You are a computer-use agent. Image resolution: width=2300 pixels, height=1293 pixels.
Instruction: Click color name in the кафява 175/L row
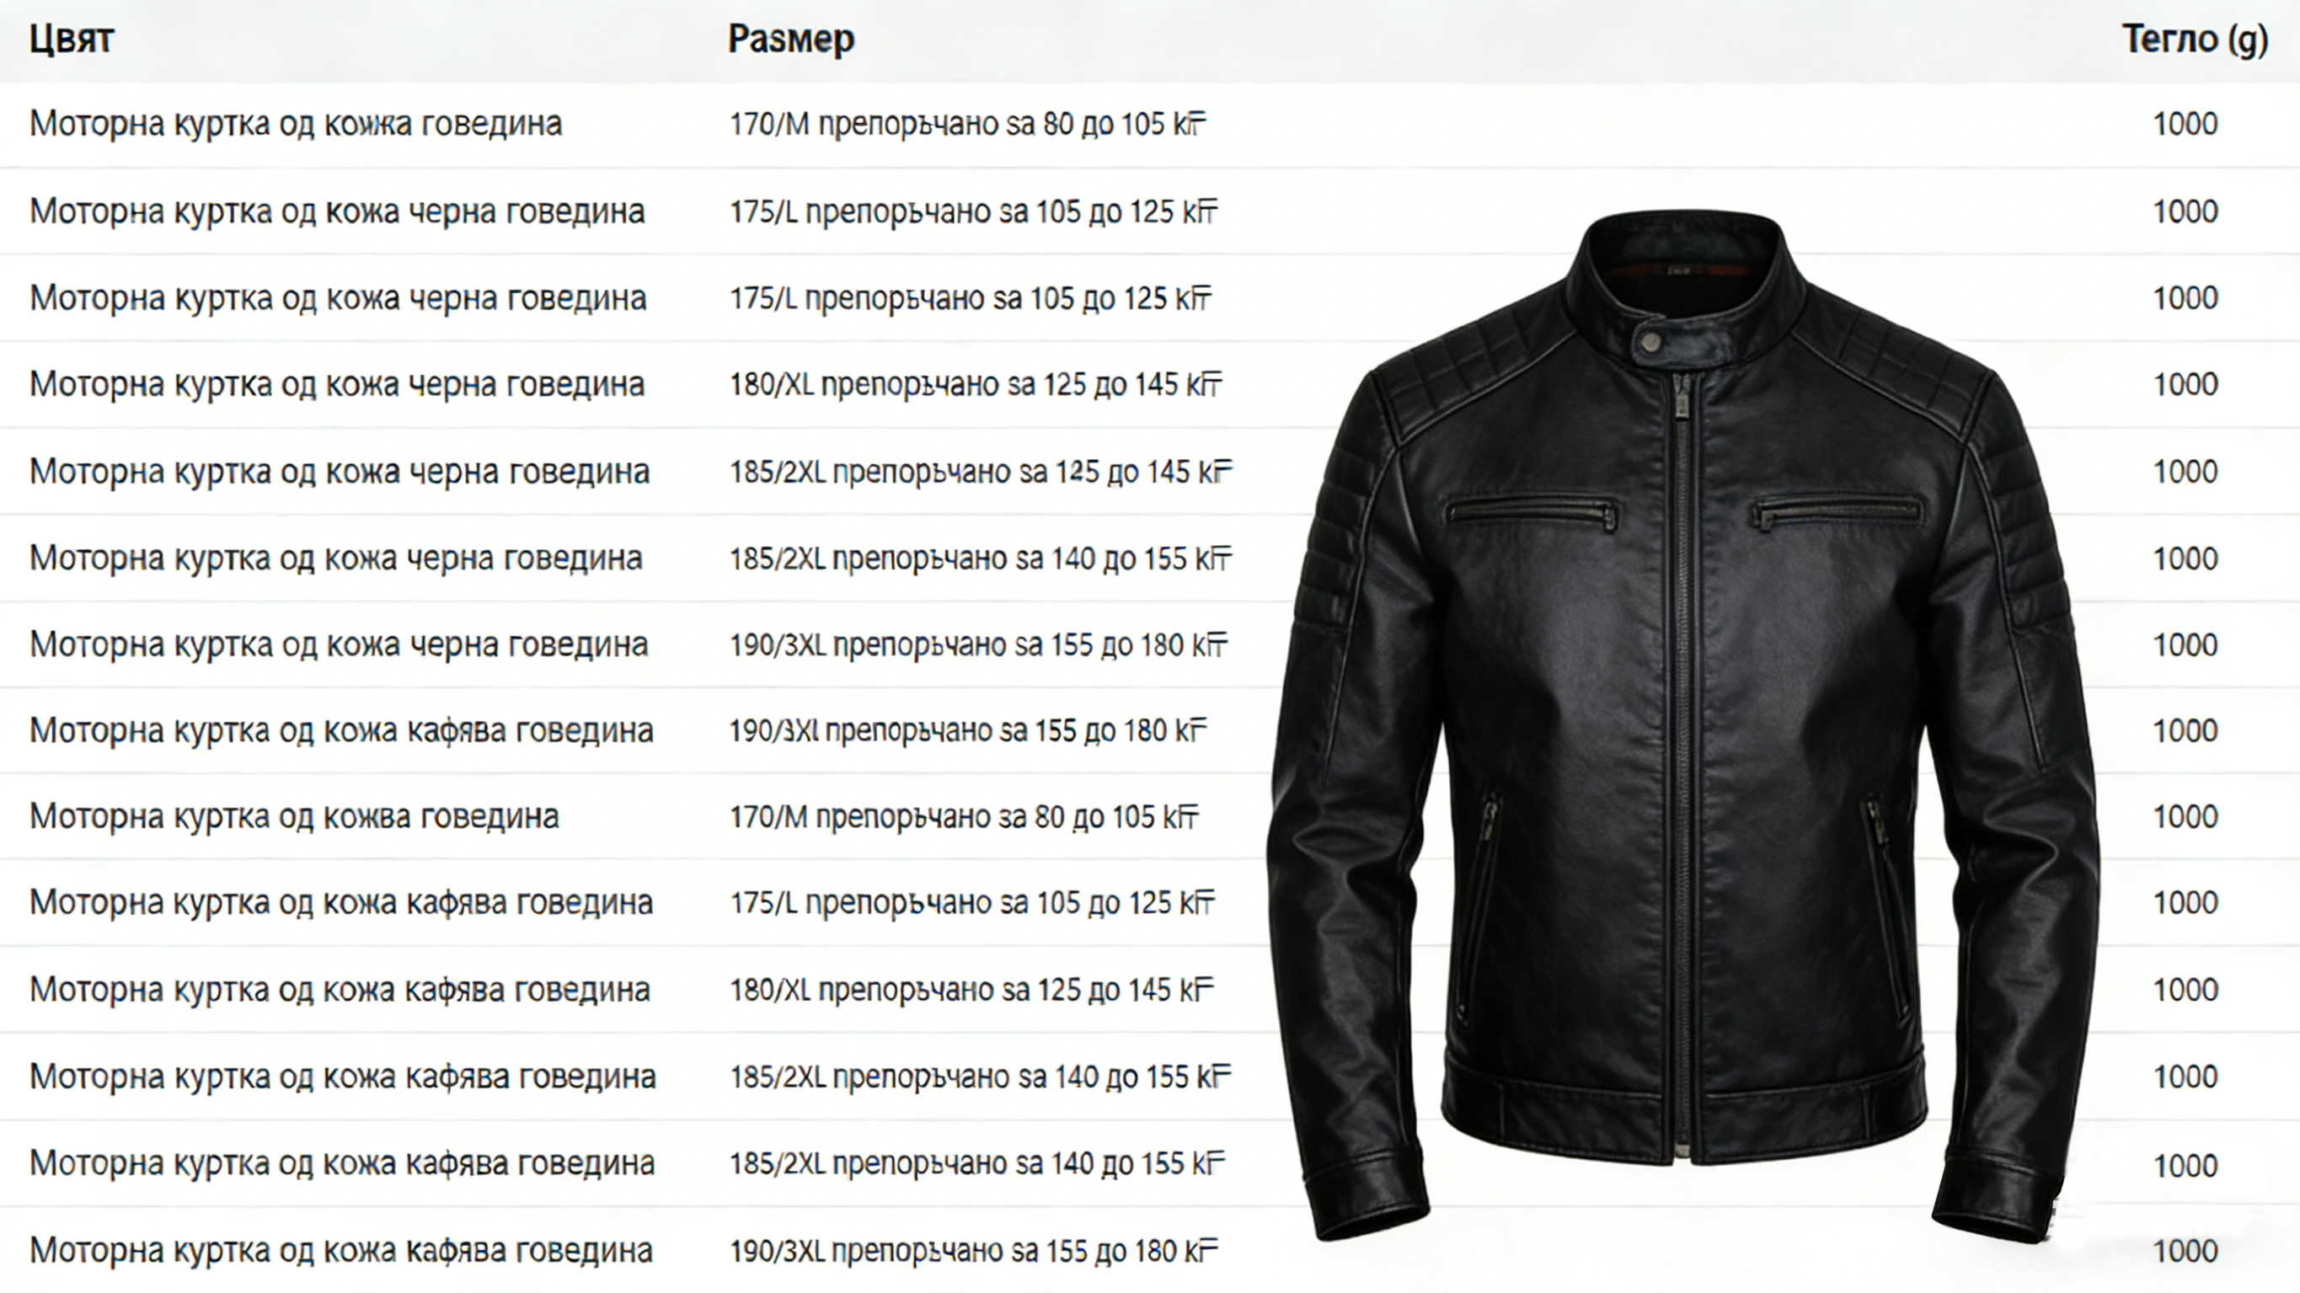pyautogui.click(x=341, y=903)
